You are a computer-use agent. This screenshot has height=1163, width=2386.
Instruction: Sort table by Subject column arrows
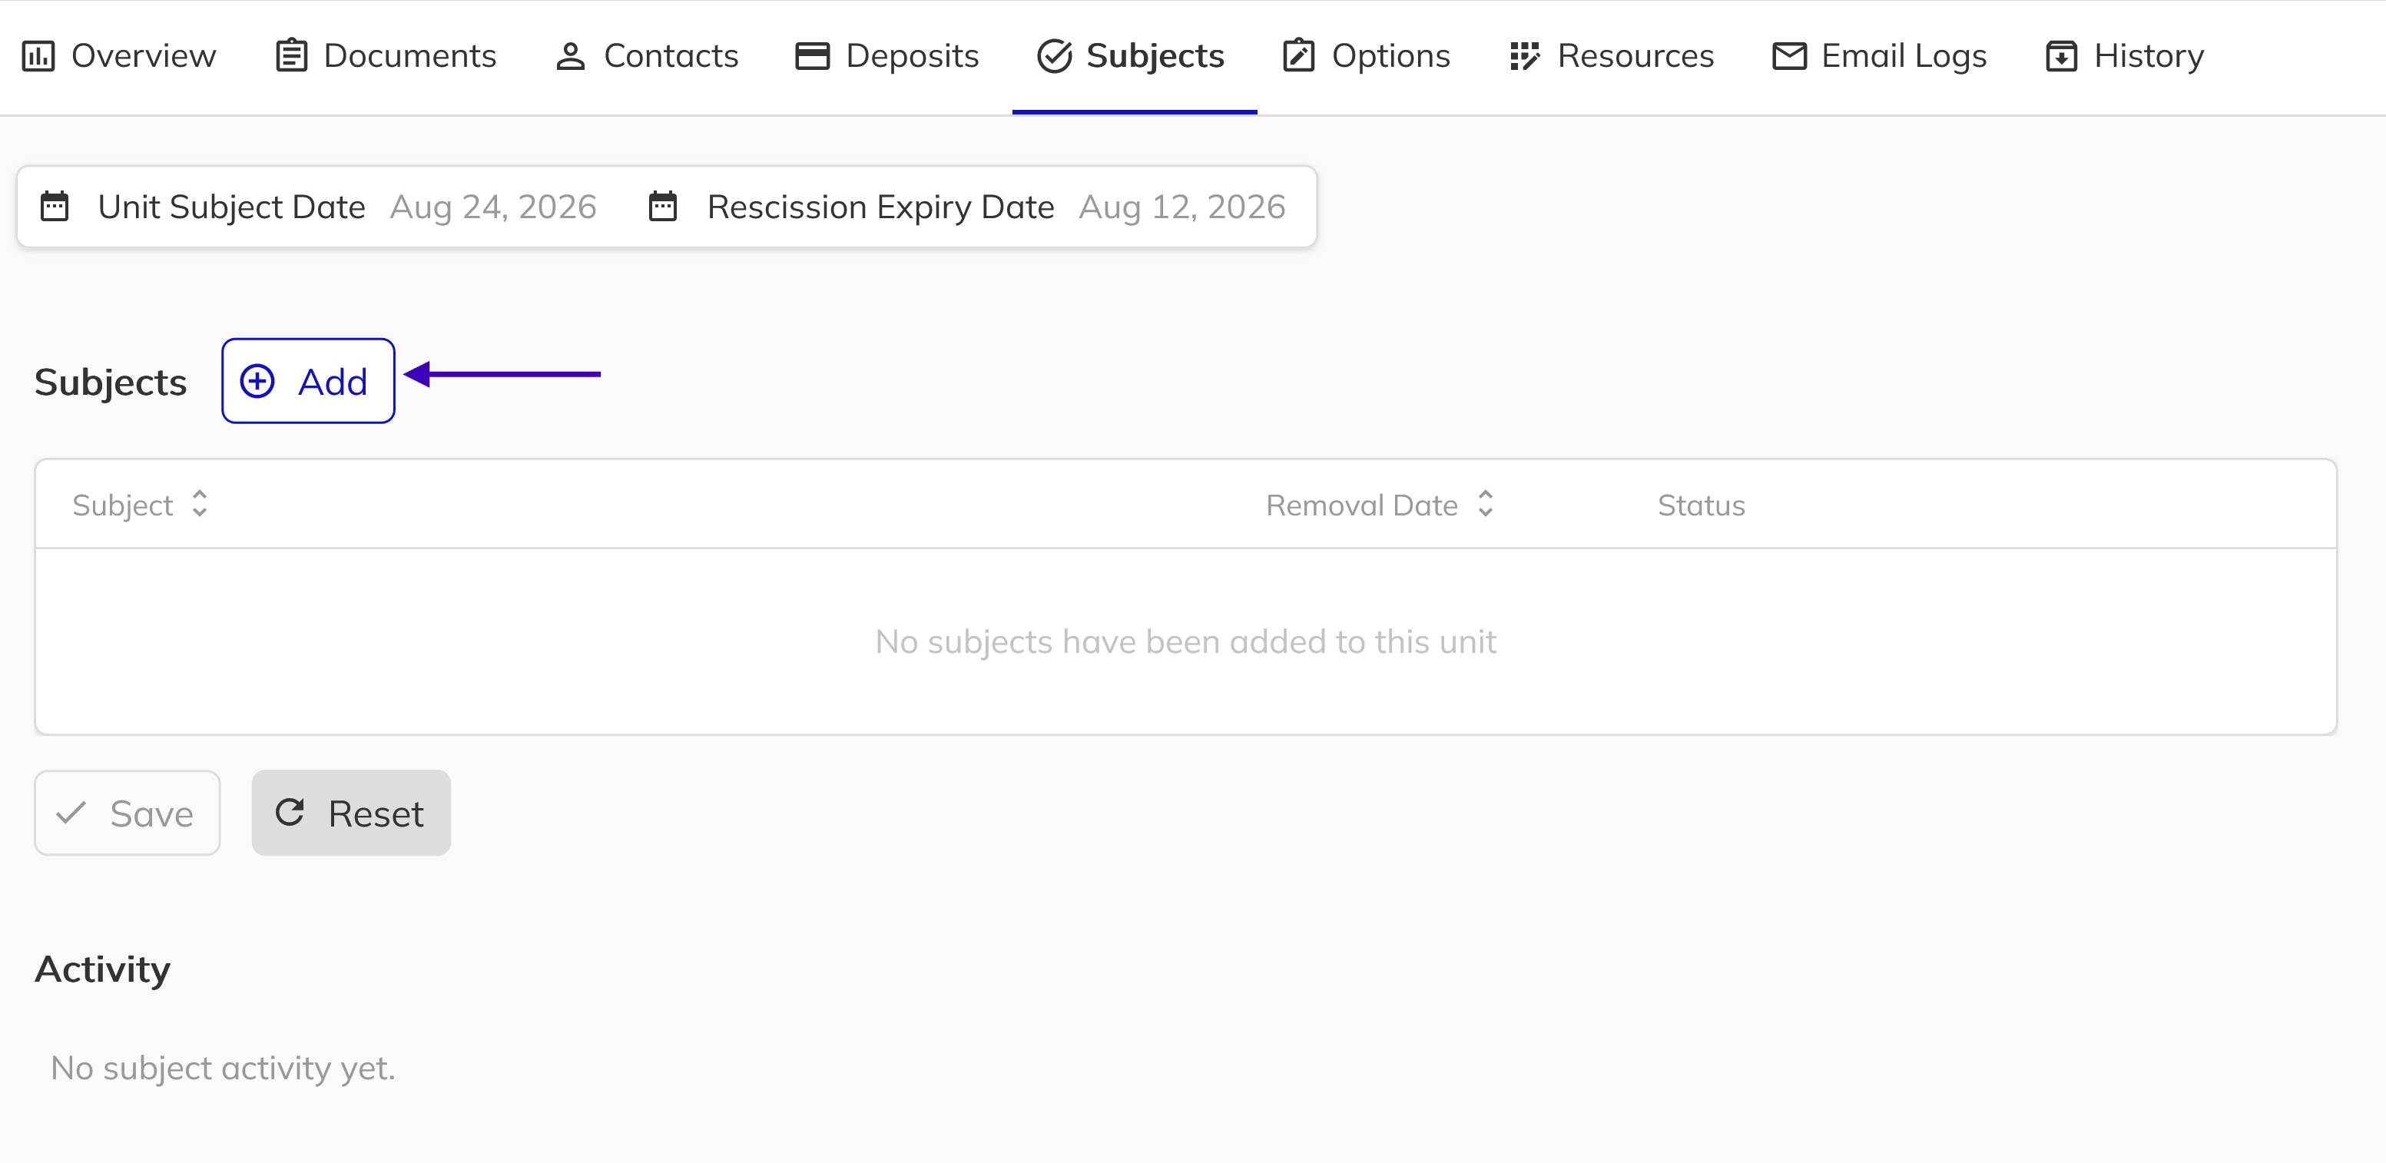[199, 504]
